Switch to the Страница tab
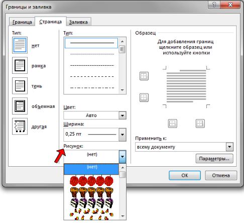Image resolution: width=244 pixels, height=223 pixels. pyautogui.click(x=50, y=22)
